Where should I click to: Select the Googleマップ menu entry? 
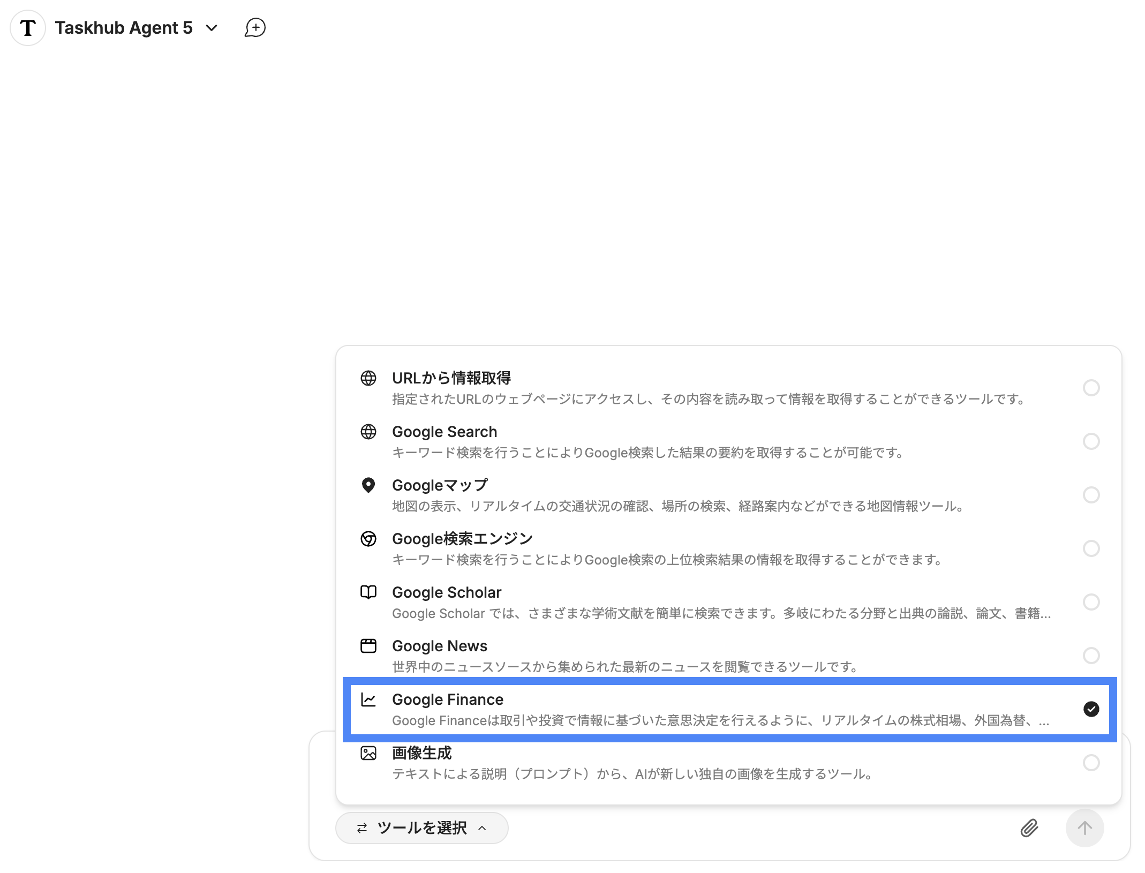tap(440, 485)
